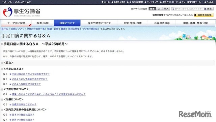Click the <国内及び世界の発生状況について> heading
Screen dimensions: 216x122
coord(25,110)
